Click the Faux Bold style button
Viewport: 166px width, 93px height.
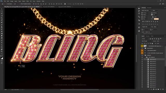(x=143, y=21)
